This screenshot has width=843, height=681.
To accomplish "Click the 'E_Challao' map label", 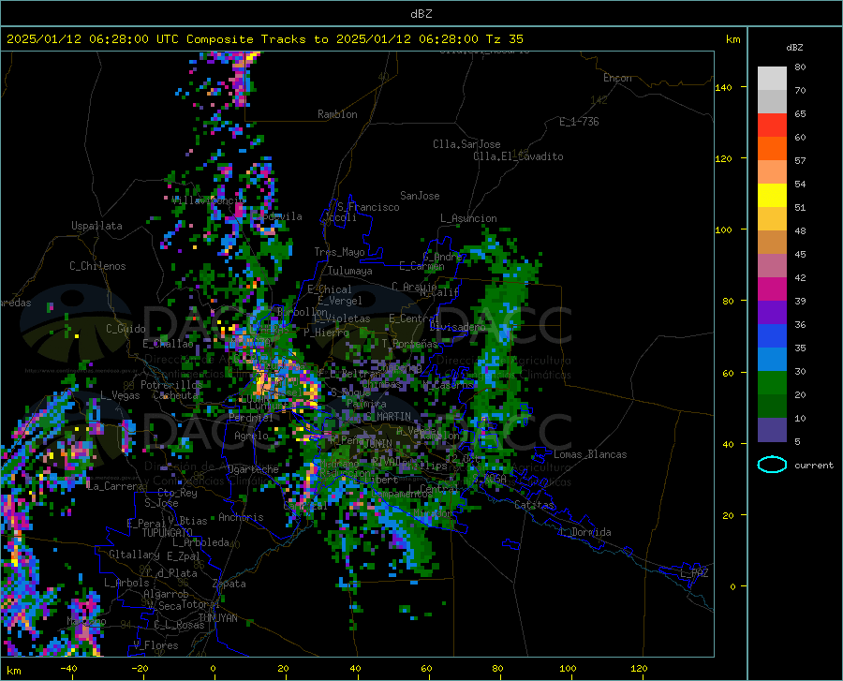I will coord(168,344).
